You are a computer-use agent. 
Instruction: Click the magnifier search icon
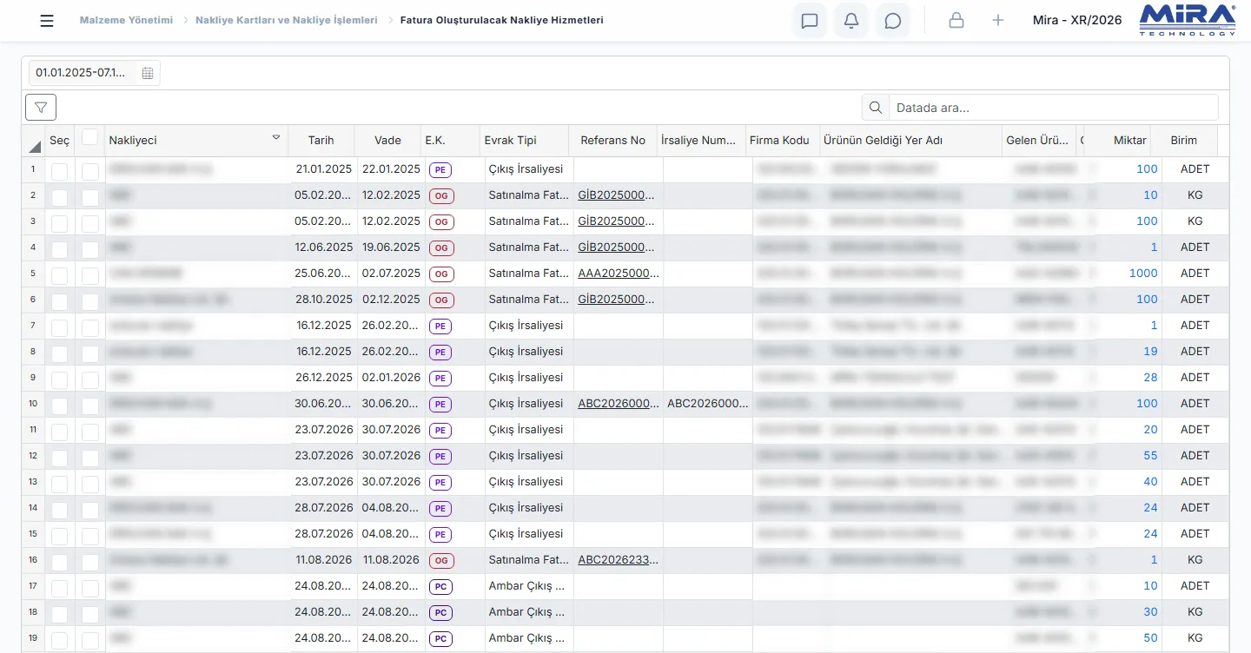coord(876,108)
